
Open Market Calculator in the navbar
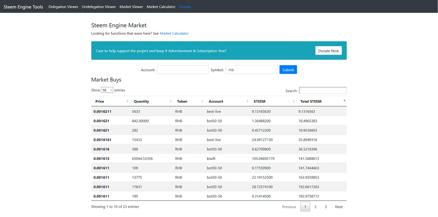tap(161, 7)
